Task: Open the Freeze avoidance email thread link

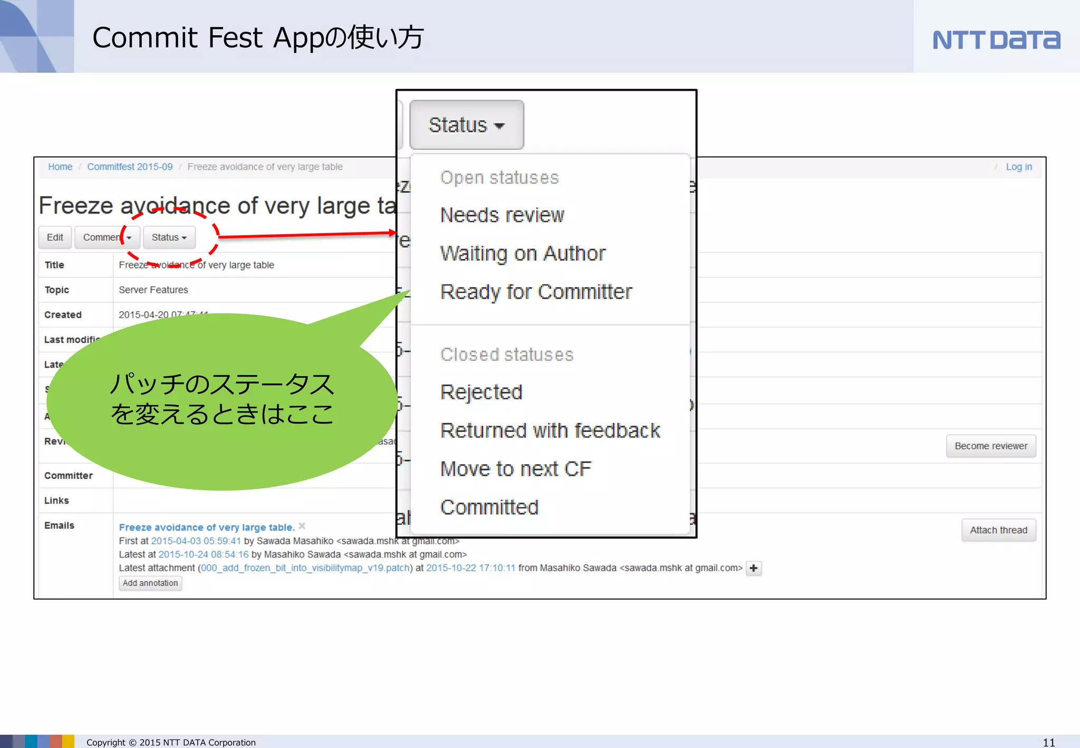Action: (x=207, y=527)
